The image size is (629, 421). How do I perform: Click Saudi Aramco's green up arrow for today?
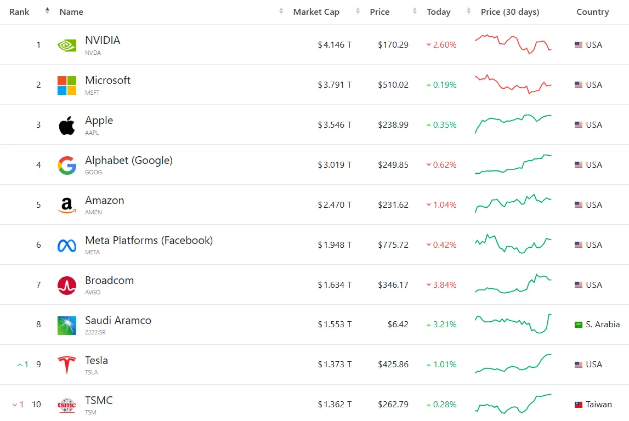[428, 325]
